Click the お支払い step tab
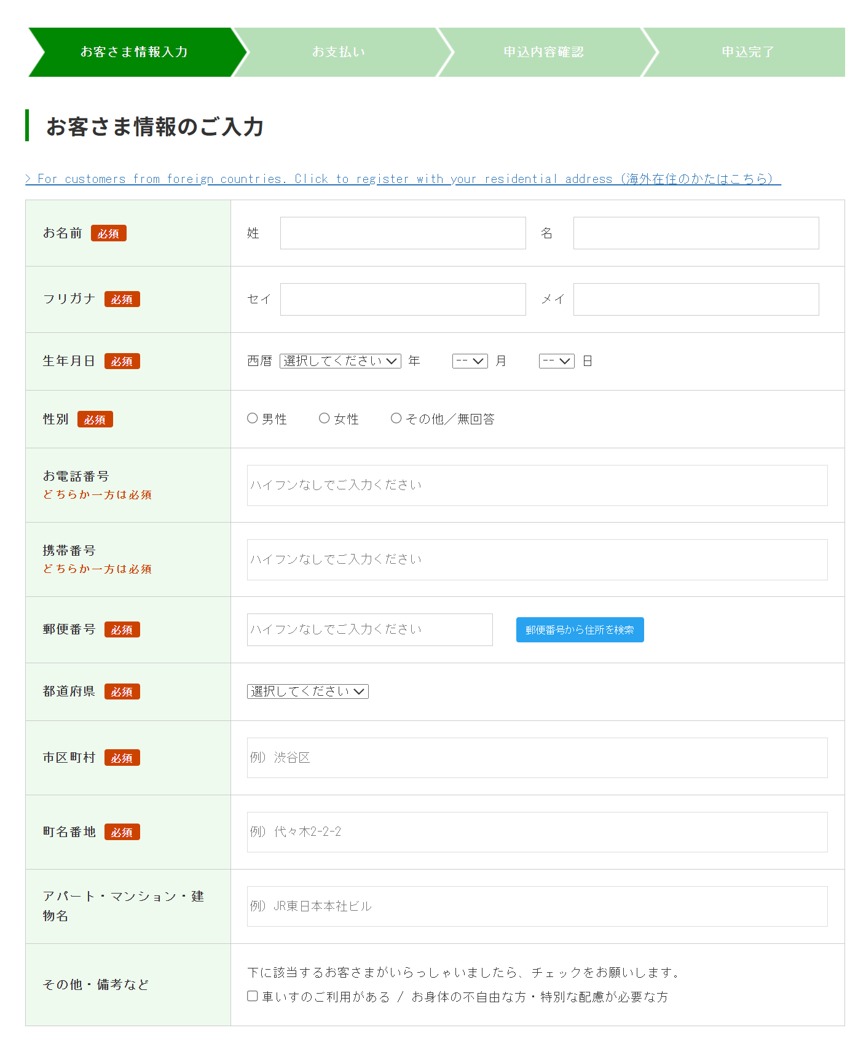This screenshot has width=866, height=1044. [x=339, y=52]
